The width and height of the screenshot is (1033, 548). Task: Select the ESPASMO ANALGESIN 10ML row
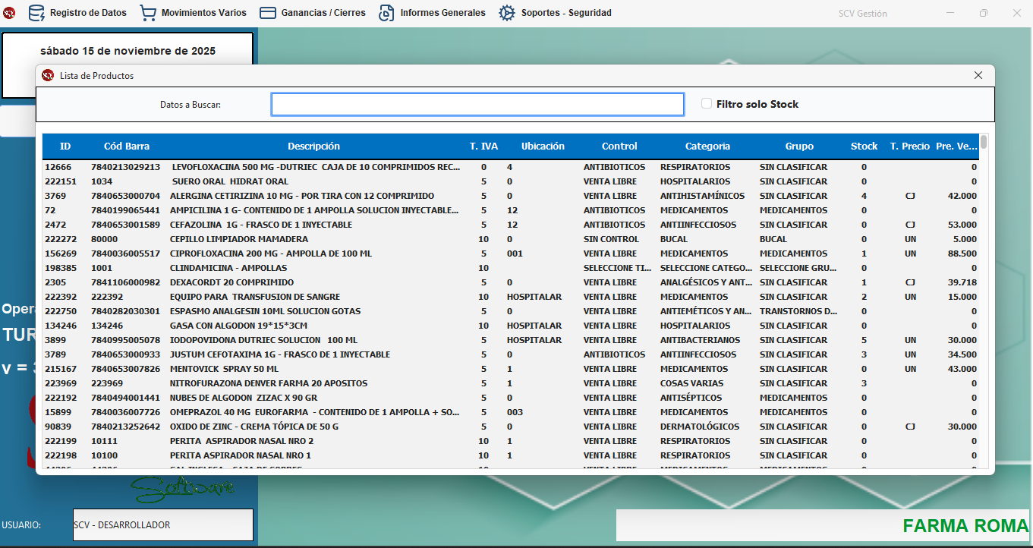point(510,311)
